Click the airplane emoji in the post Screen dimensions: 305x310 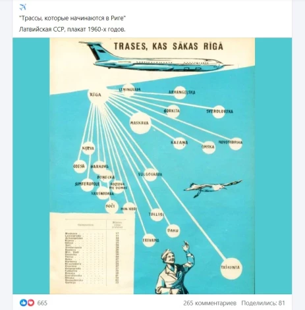pos(22,7)
